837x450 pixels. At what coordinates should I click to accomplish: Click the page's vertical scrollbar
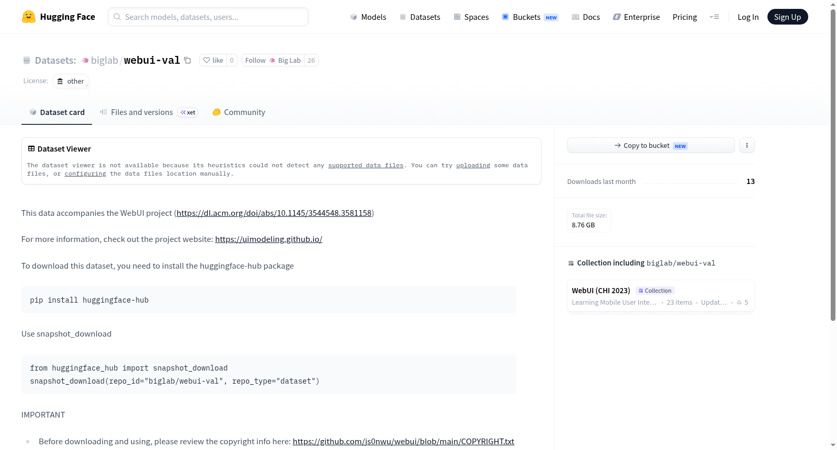pos(833,166)
